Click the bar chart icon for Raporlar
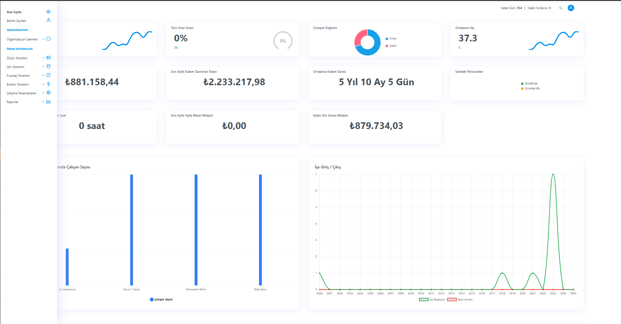 (49, 101)
